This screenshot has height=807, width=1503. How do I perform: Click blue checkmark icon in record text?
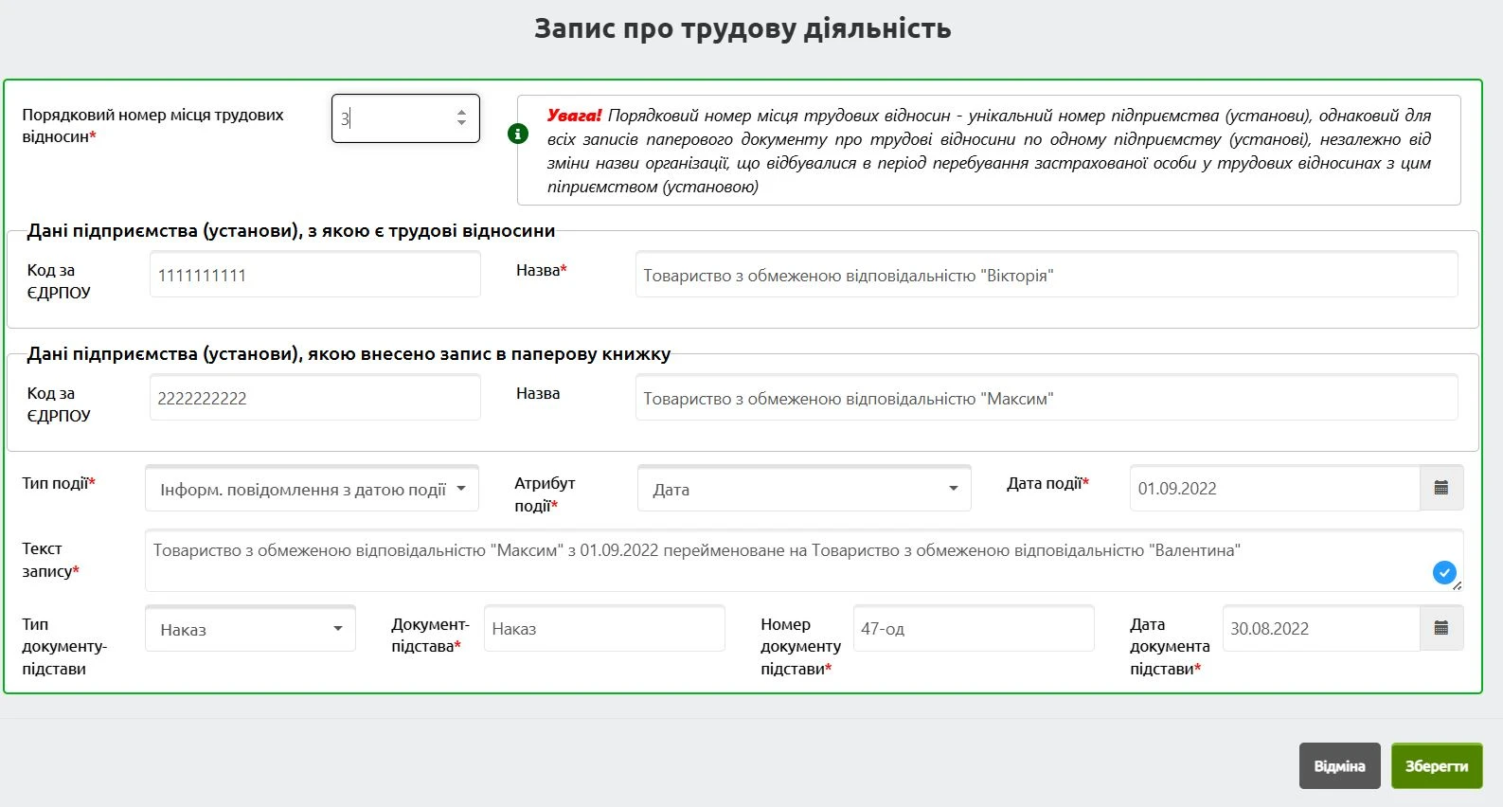[1443, 572]
